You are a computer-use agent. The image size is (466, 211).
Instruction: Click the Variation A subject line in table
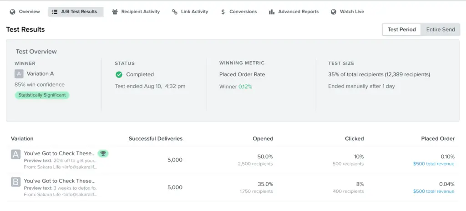coord(60,153)
